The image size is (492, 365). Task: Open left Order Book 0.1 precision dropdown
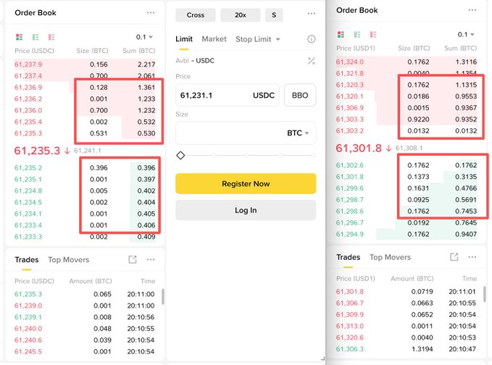click(144, 37)
